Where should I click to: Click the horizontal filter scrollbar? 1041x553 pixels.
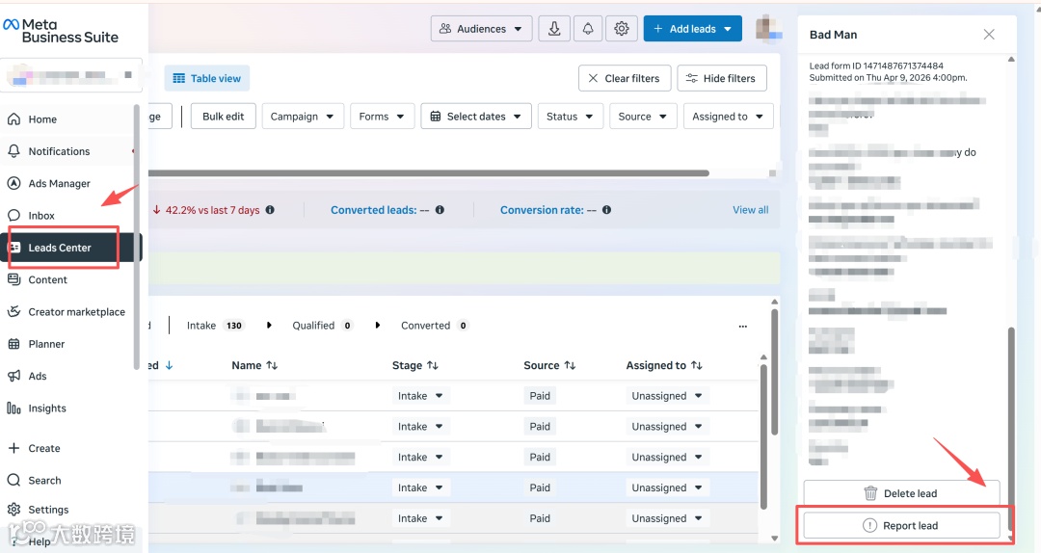tap(428, 173)
